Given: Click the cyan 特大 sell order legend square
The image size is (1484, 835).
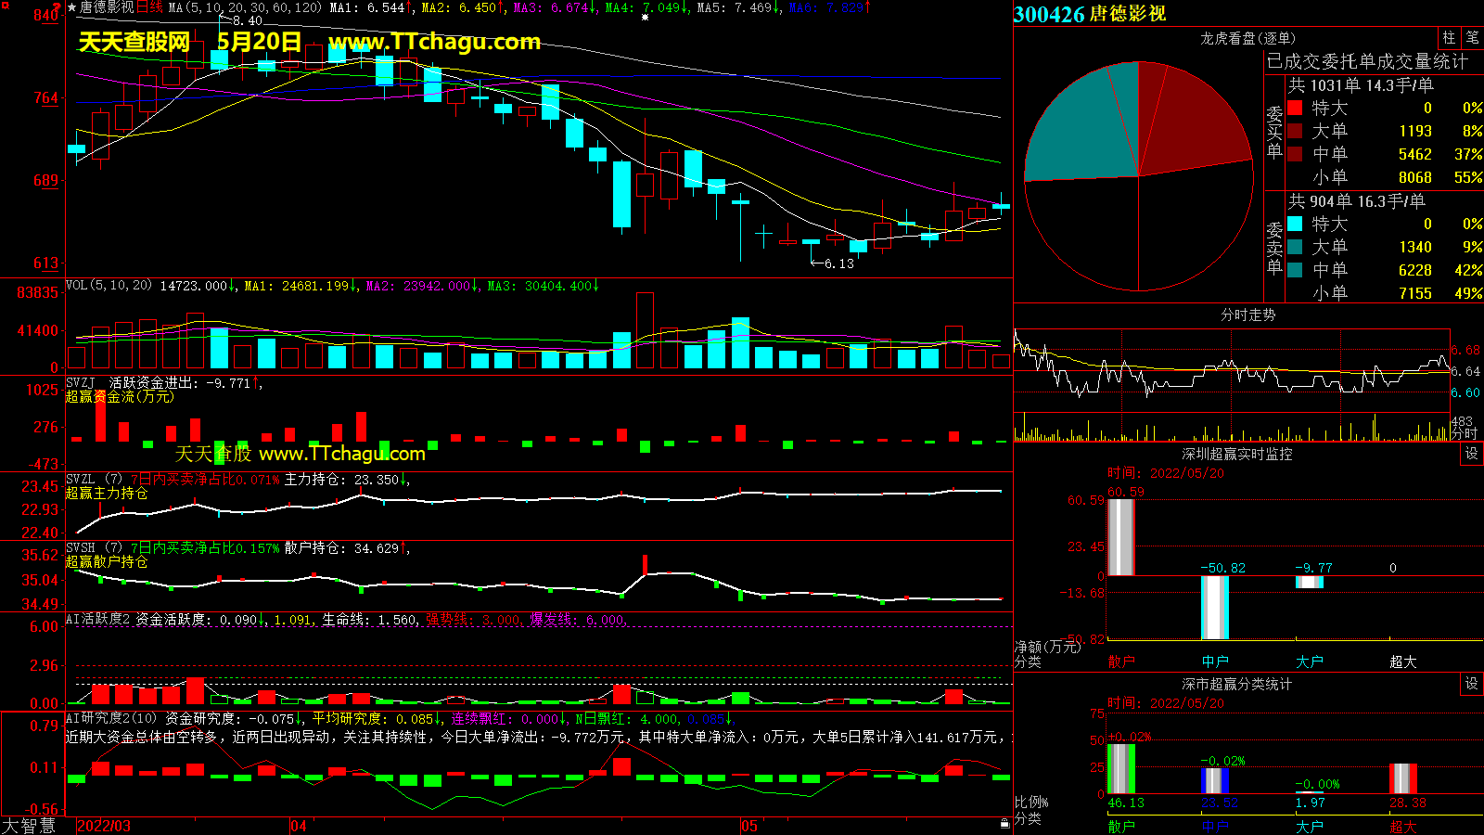Looking at the screenshot, I should coord(1295,224).
